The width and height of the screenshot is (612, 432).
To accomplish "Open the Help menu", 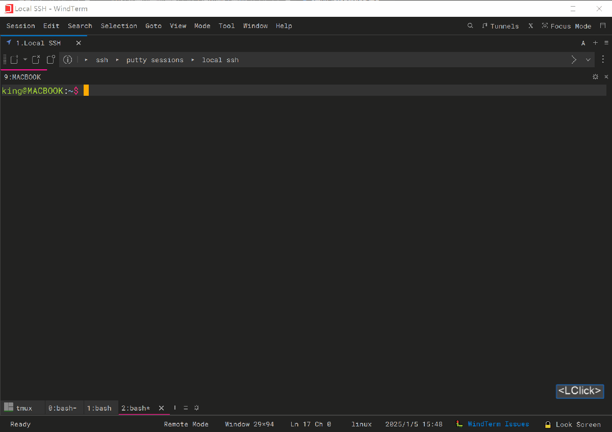I will click(x=284, y=26).
